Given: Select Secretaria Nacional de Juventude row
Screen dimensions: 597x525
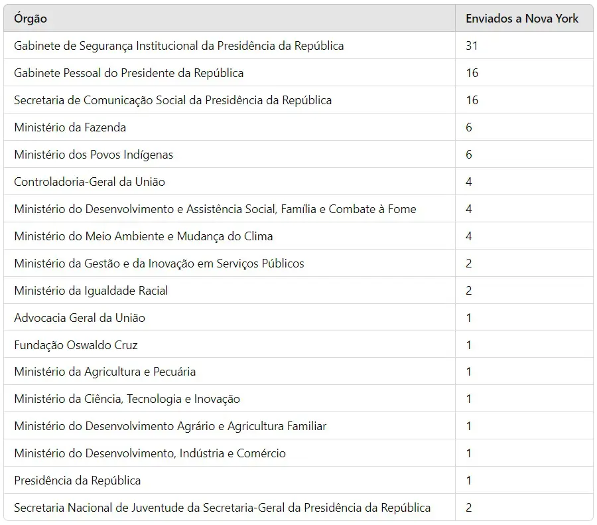Looking at the screenshot, I should click(x=298, y=508).
